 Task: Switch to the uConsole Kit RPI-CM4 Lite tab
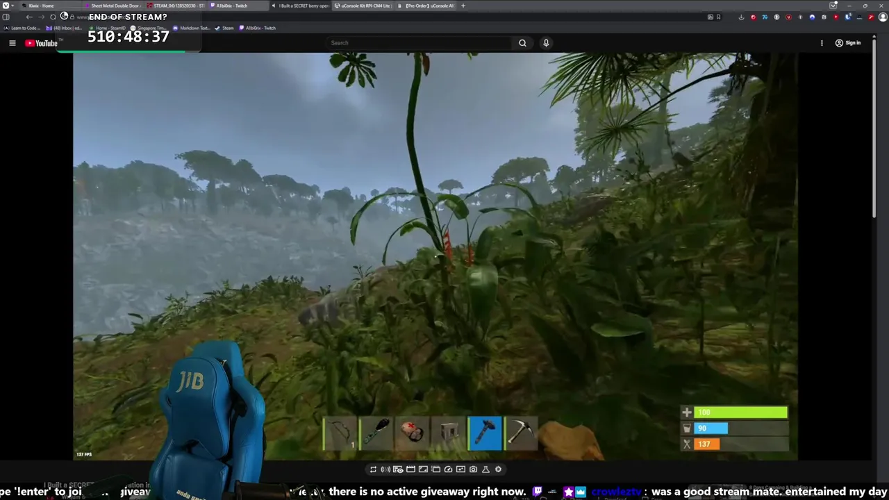point(363,6)
